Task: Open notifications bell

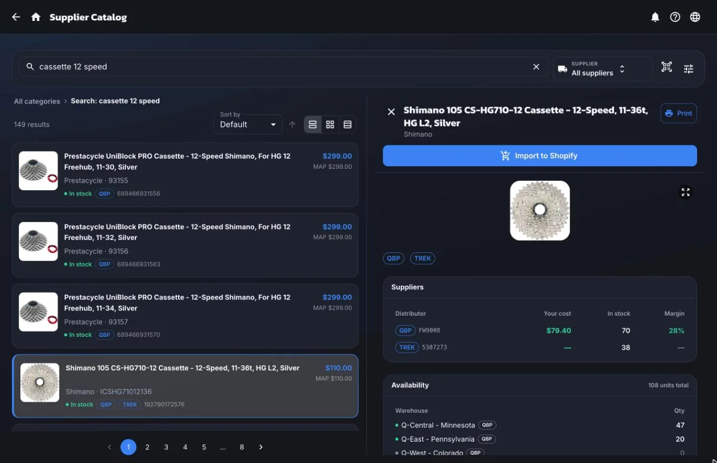Action: click(655, 17)
